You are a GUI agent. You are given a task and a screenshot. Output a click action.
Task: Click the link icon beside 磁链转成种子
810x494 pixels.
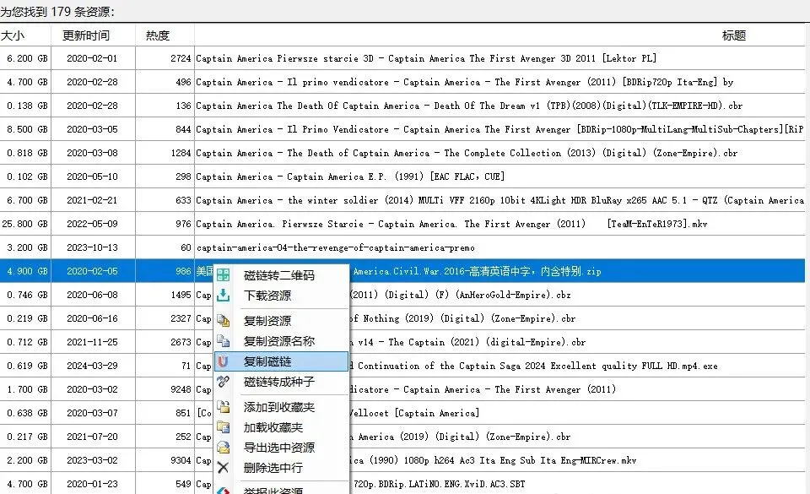tap(223, 382)
